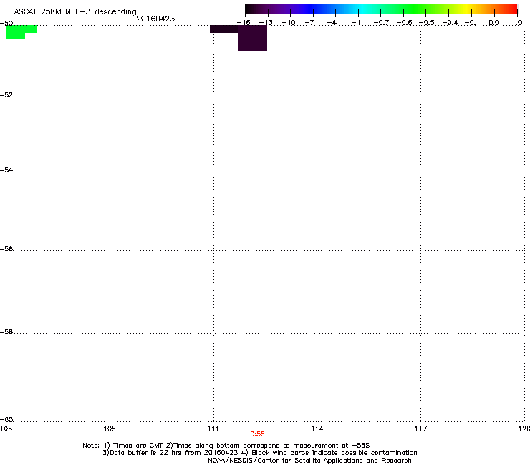
Task: Click the '-13' color scale label
Action: click(266, 23)
